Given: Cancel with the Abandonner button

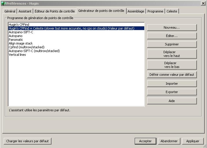Looking at the screenshot, I should tap(169, 141).
